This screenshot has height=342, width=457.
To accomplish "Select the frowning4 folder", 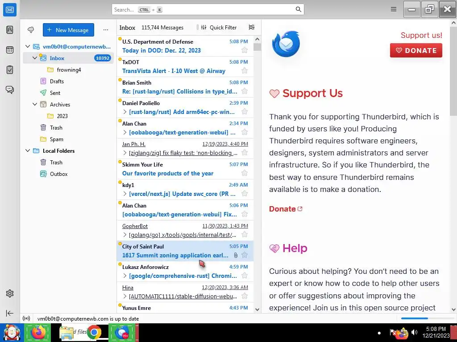I will (68, 70).
